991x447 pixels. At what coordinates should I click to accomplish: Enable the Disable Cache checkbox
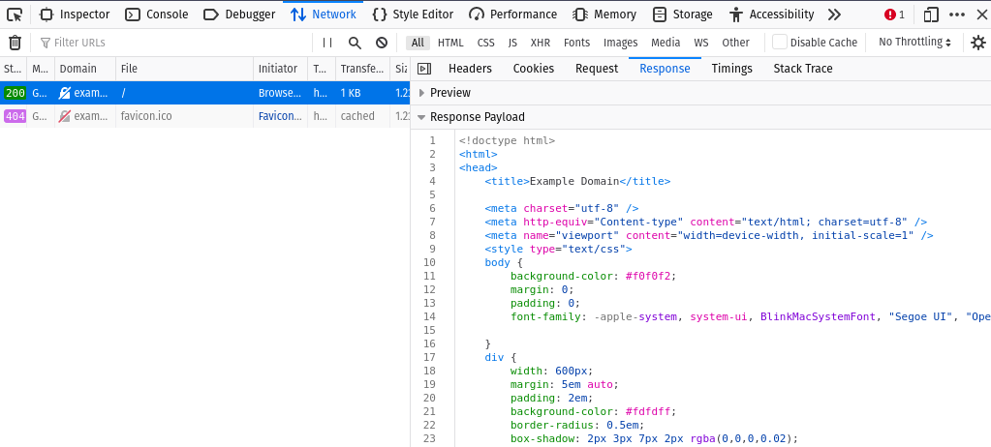pos(780,43)
